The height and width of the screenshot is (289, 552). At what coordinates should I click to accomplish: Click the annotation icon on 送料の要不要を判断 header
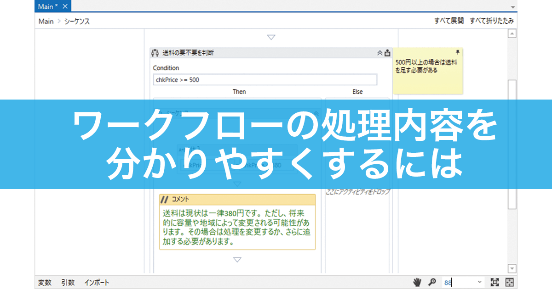click(387, 53)
